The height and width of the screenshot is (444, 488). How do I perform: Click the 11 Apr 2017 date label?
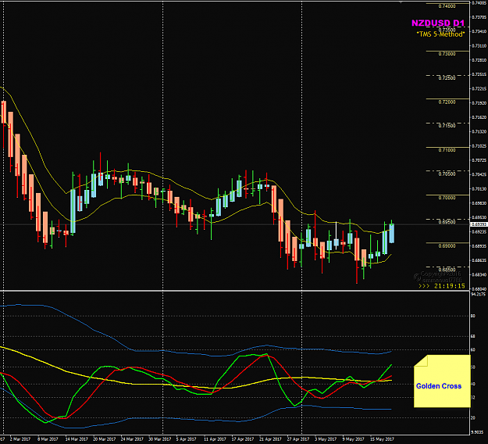(215, 439)
